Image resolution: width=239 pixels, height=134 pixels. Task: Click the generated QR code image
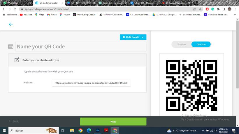191,85
